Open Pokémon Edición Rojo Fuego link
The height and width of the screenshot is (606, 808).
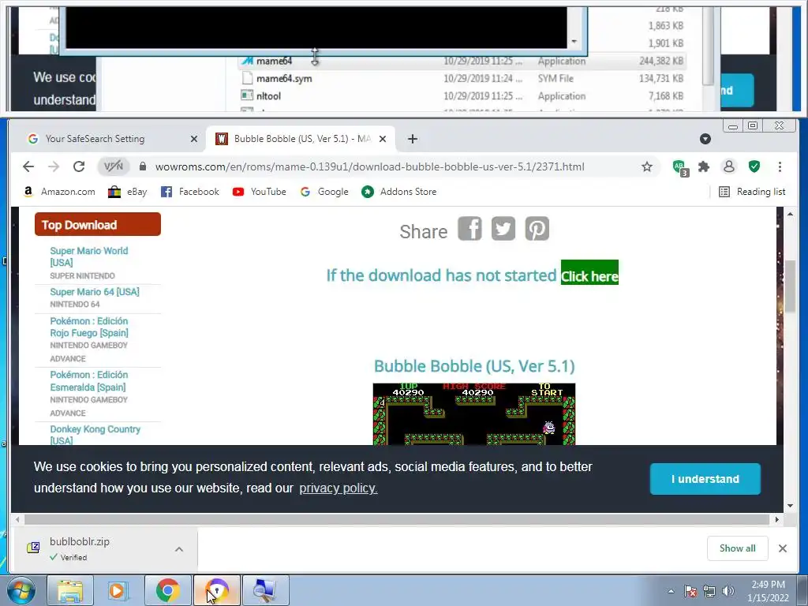click(x=88, y=327)
